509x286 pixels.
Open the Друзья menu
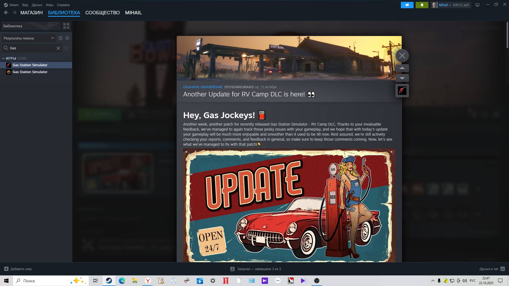[x=37, y=5]
